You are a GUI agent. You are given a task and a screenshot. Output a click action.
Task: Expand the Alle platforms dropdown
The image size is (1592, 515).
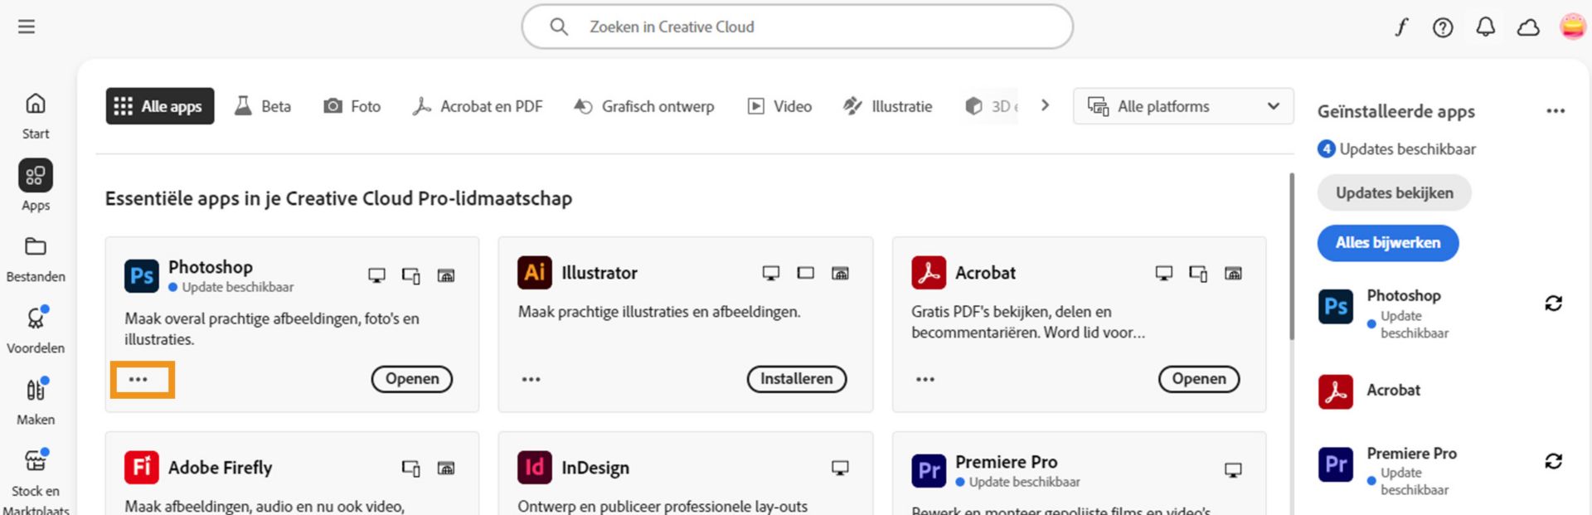(x=1183, y=106)
